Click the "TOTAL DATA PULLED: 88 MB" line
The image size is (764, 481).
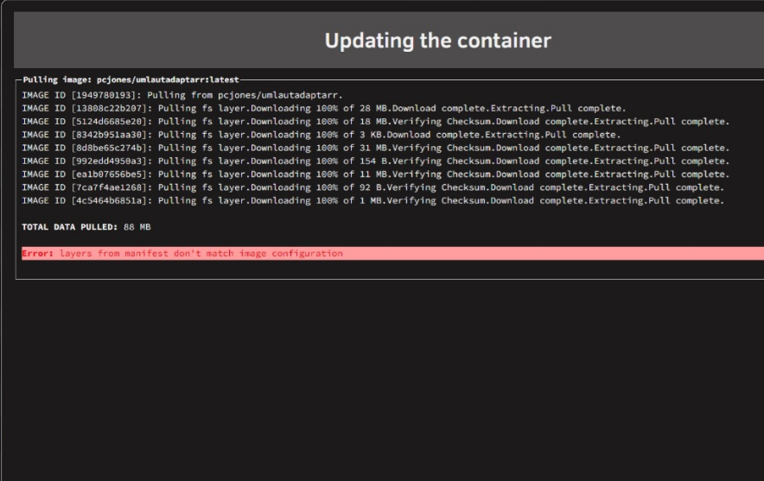[x=86, y=227]
